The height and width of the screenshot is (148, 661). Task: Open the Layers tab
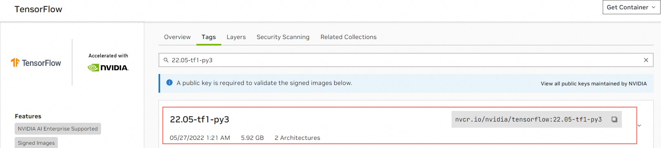click(x=236, y=37)
